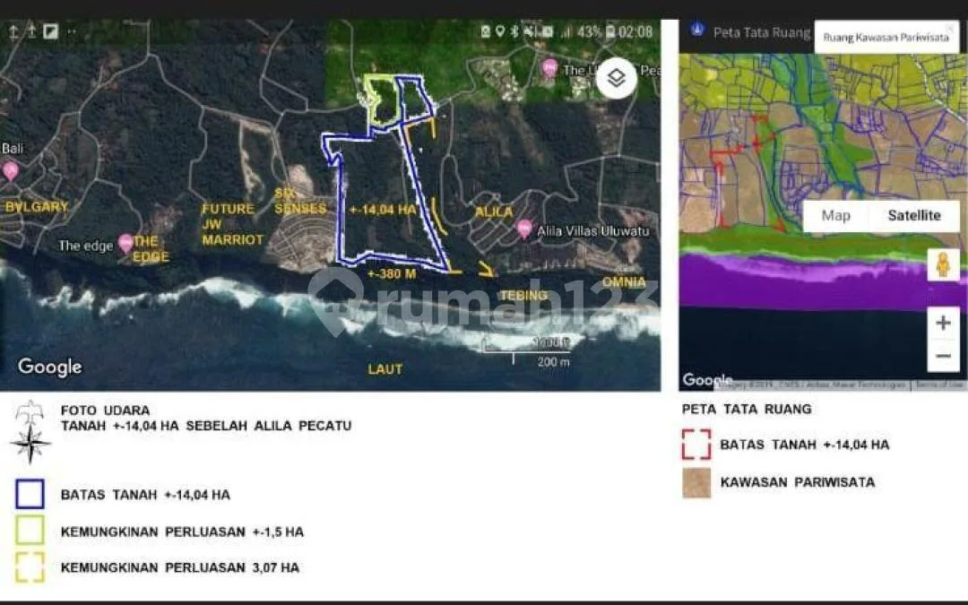Click the yellow THE EDGE label
Screen dimensions: 968x605
tap(151, 249)
